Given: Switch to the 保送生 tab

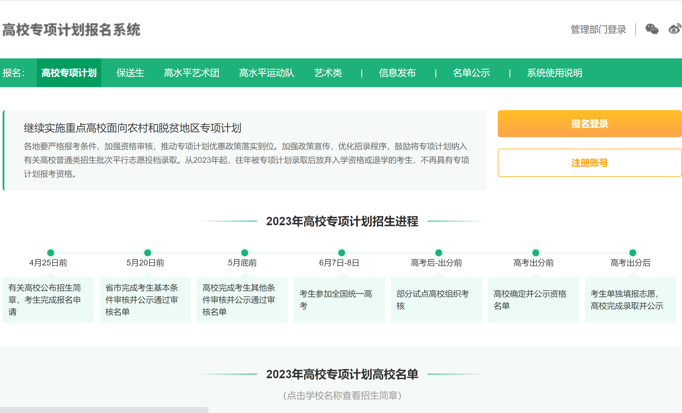Looking at the screenshot, I should (x=130, y=73).
